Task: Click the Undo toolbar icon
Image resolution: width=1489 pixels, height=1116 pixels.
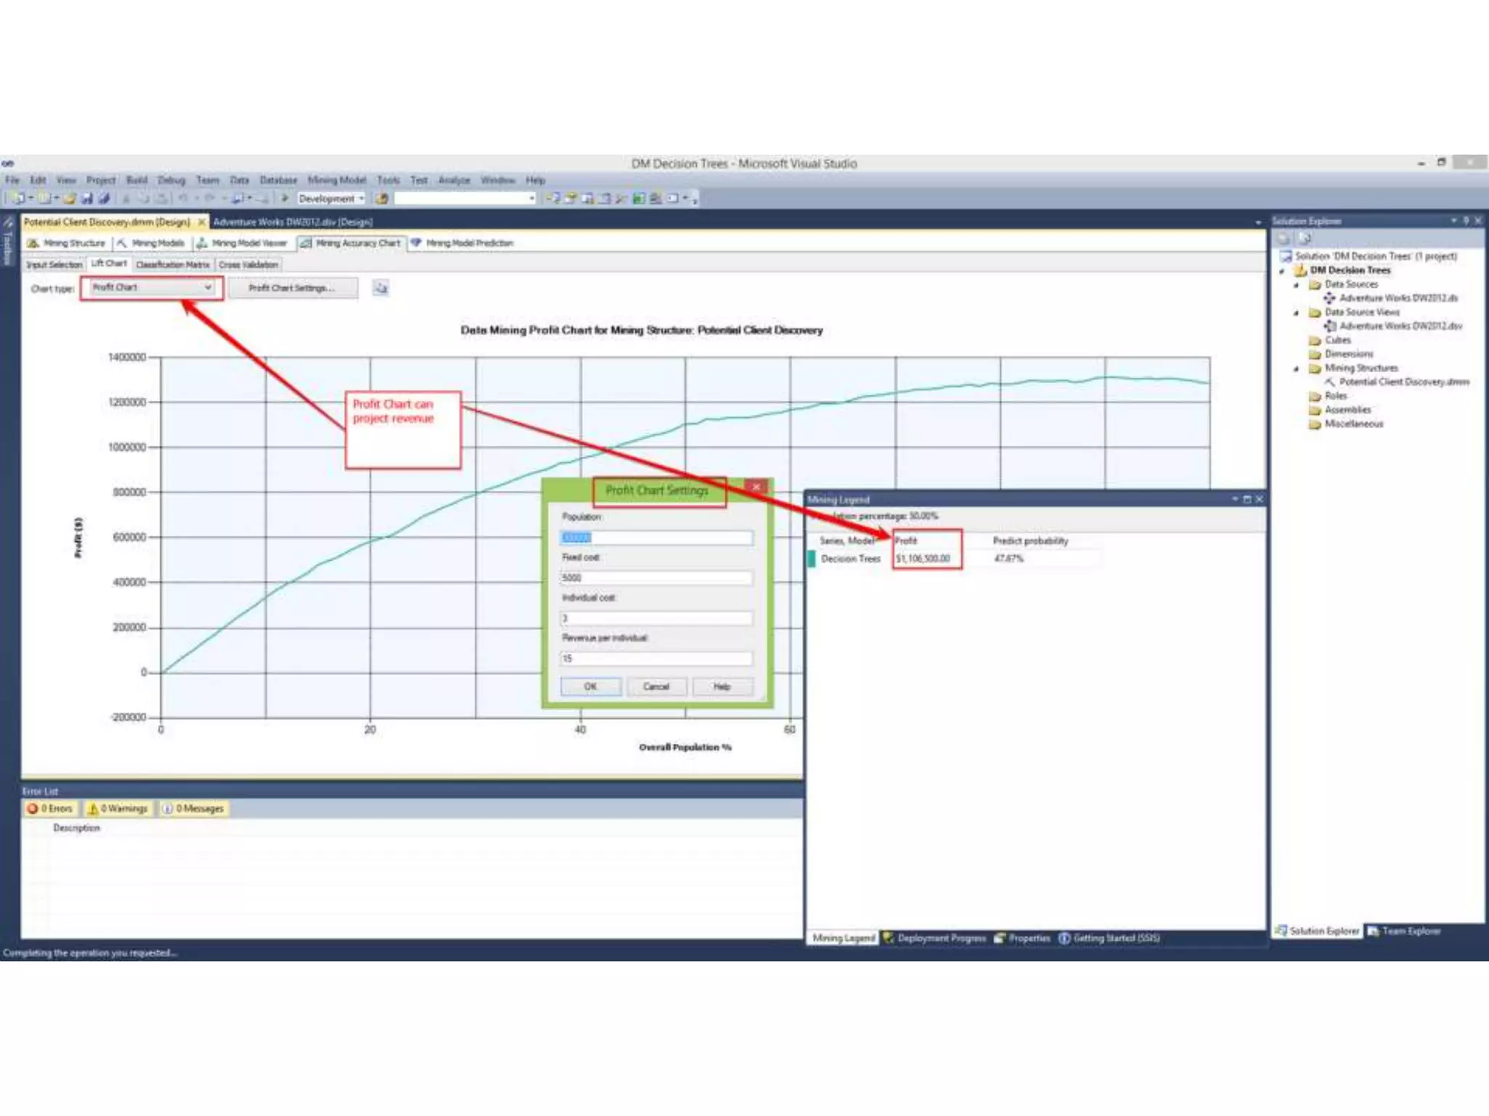Action: 183,198
